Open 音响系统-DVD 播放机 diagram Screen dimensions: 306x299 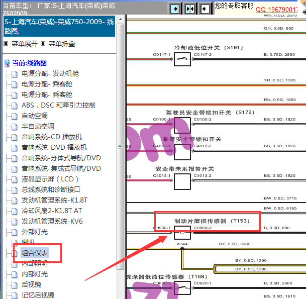(x=54, y=147)
